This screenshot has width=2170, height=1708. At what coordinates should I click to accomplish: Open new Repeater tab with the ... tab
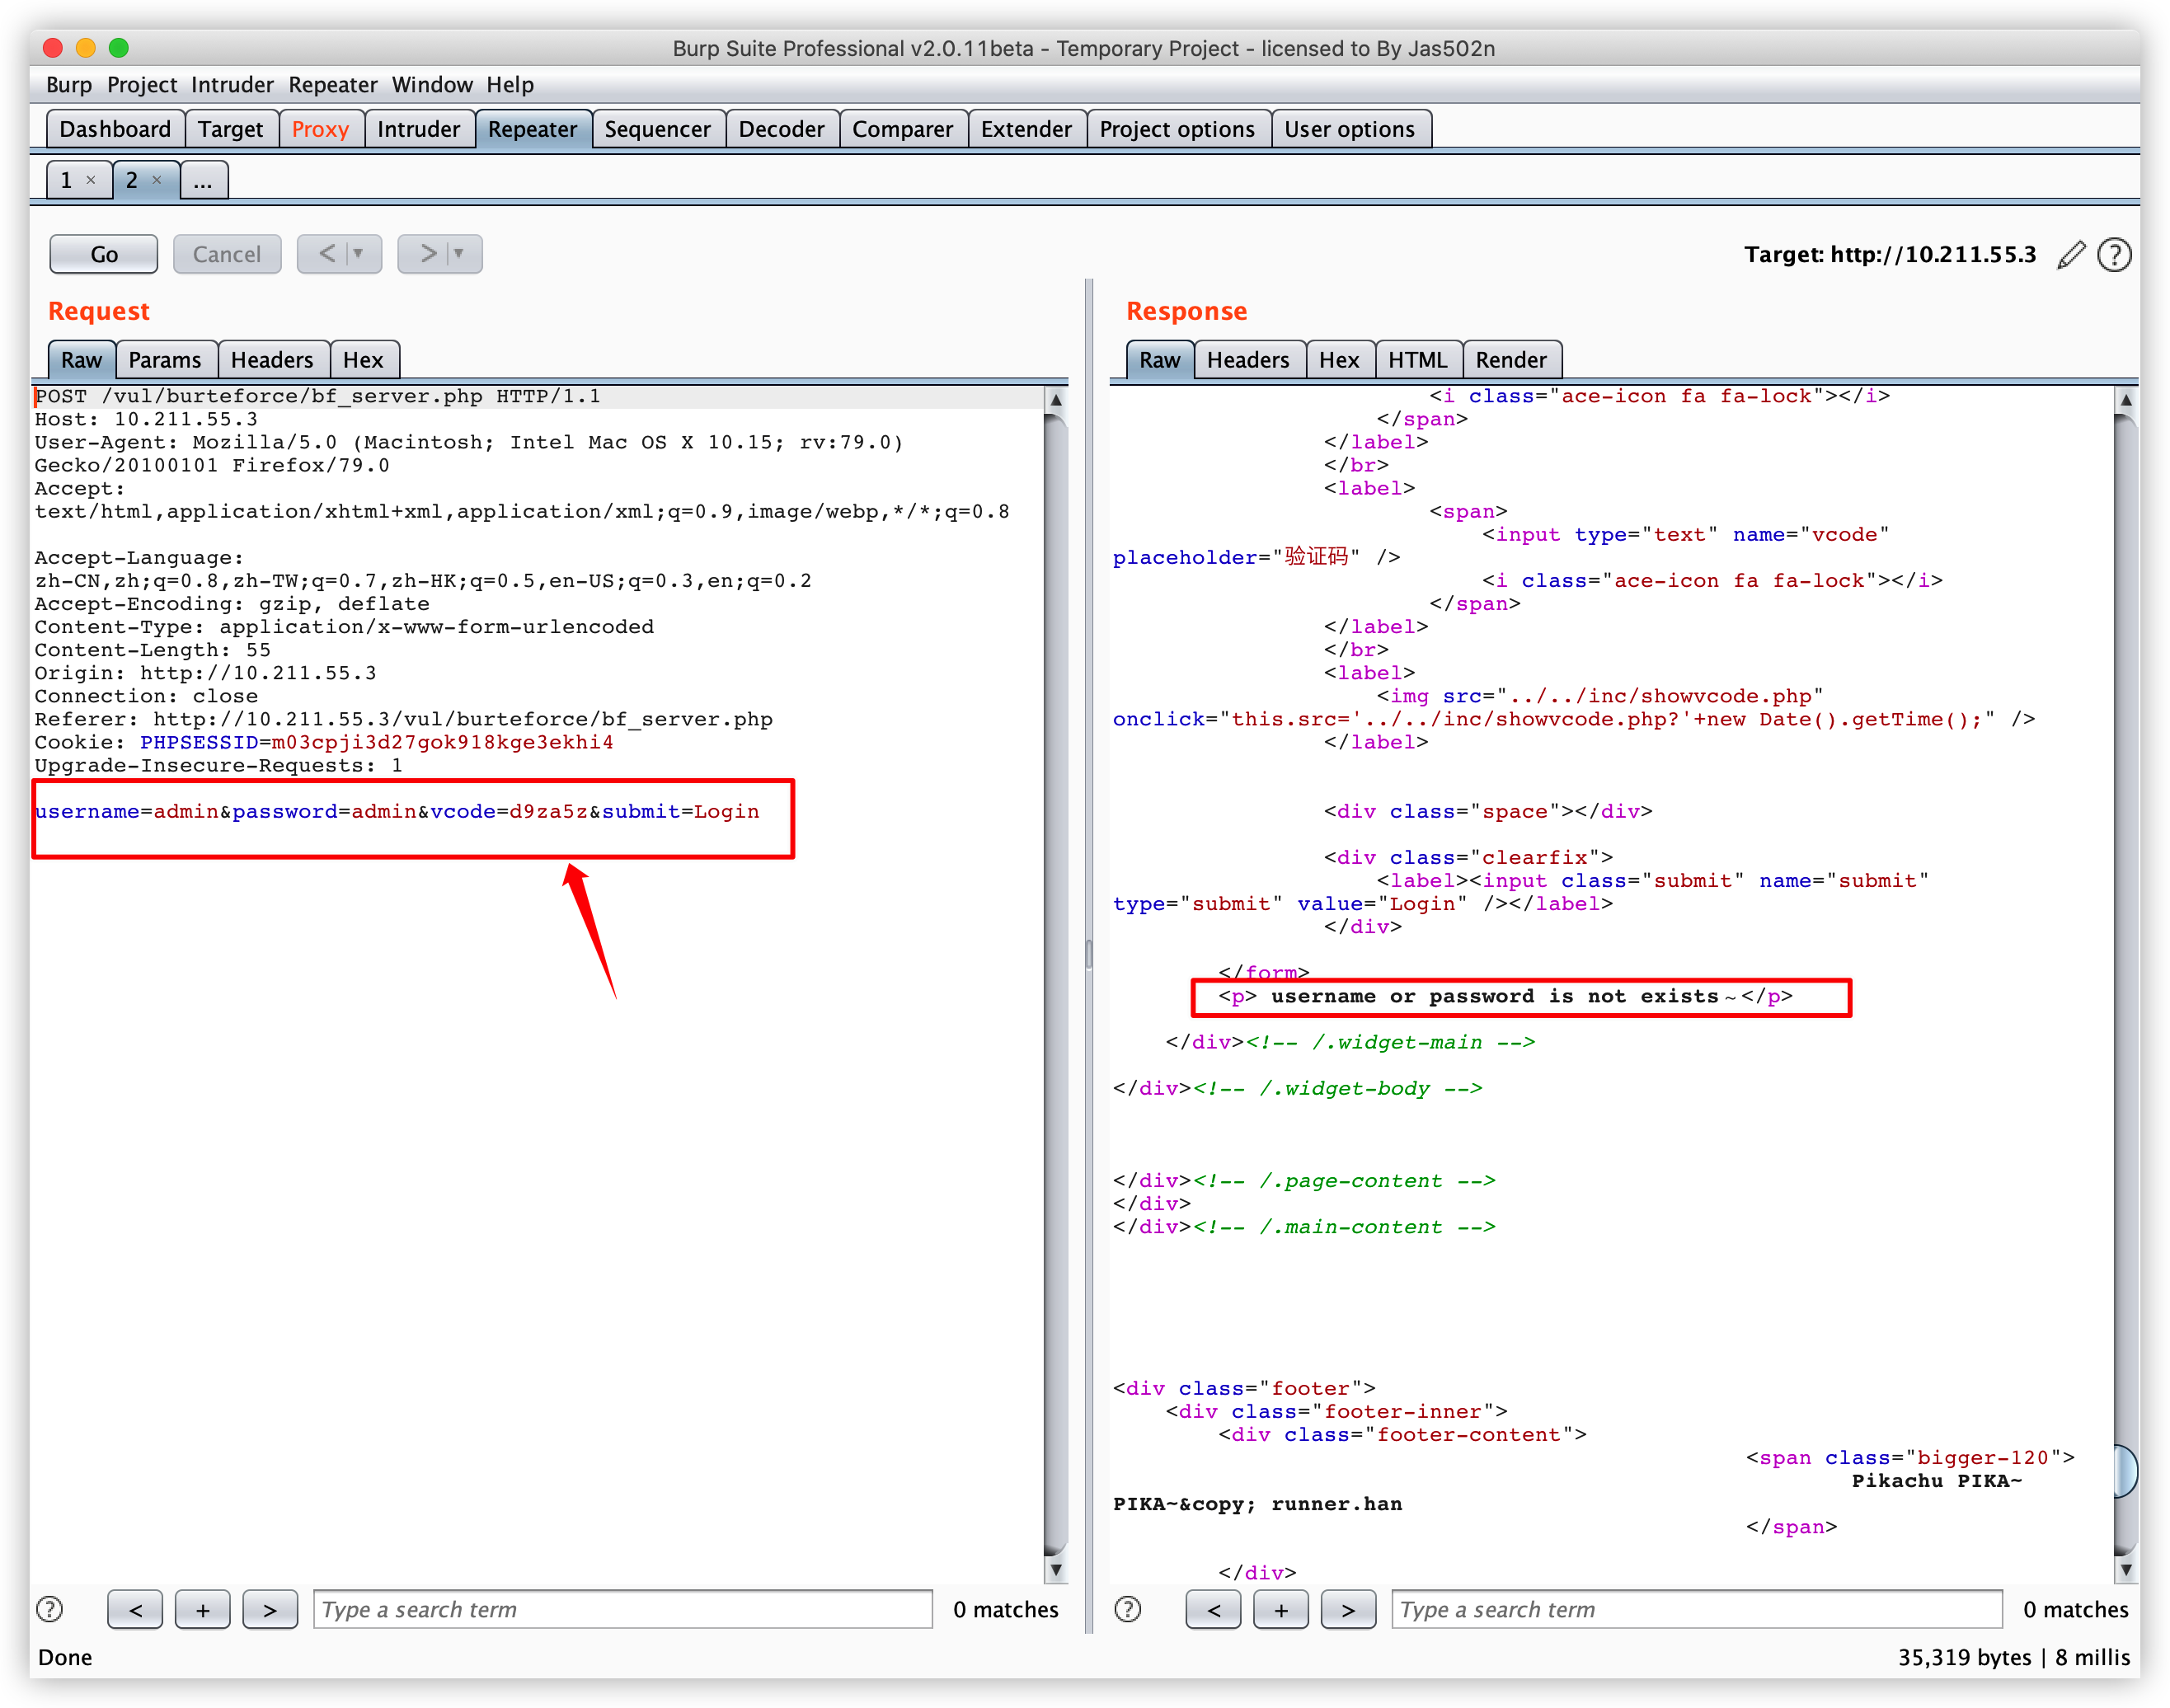click(203, 181)
